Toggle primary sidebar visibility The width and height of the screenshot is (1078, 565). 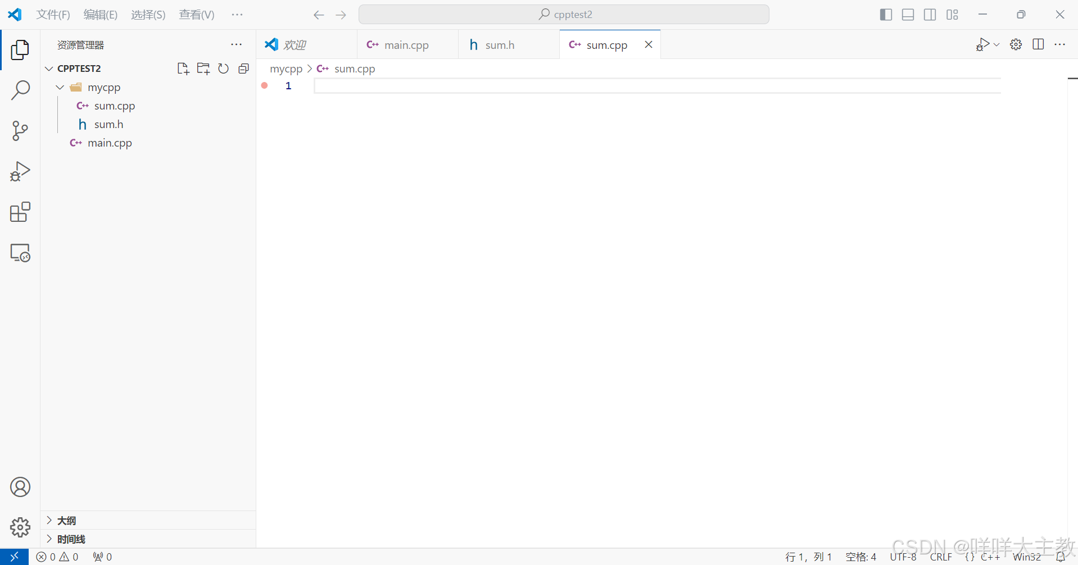point(886,15)
